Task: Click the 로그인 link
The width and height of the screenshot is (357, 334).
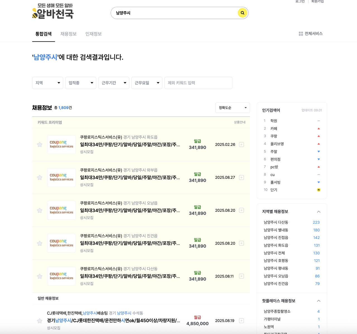Action: click(x=300, y=1)
